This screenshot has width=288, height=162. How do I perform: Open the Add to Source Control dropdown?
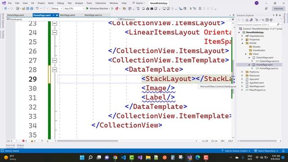pos(236,151)
